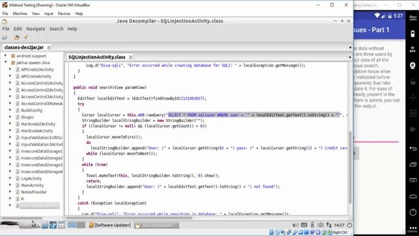The image size is (419, 236).
Task: Click Java Decompiler taskbar button
Action: coord(156,226)
